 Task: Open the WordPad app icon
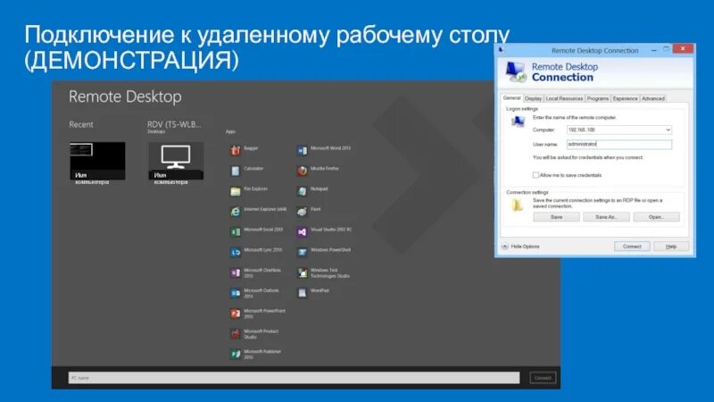coord(302,293)
